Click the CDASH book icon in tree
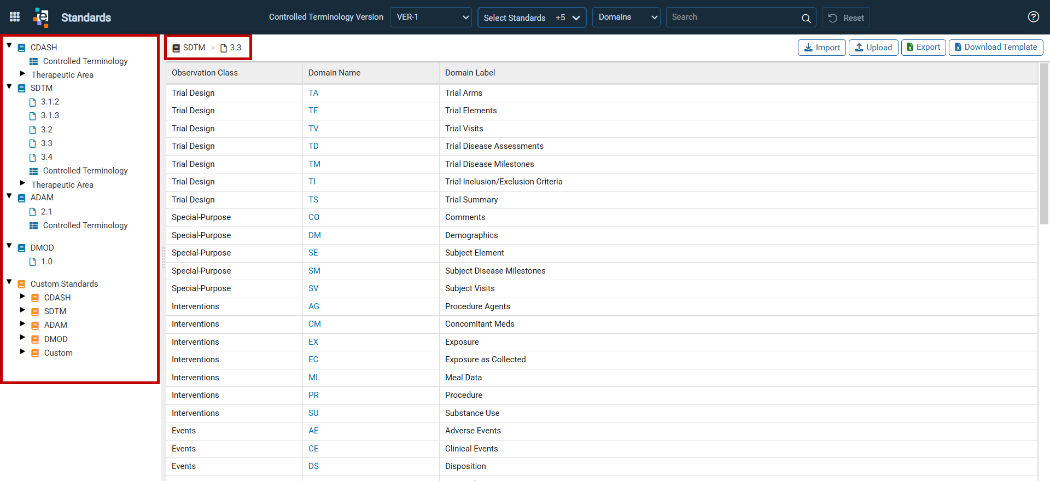This screenshot has width=1050, height=481. pos(22,48)
